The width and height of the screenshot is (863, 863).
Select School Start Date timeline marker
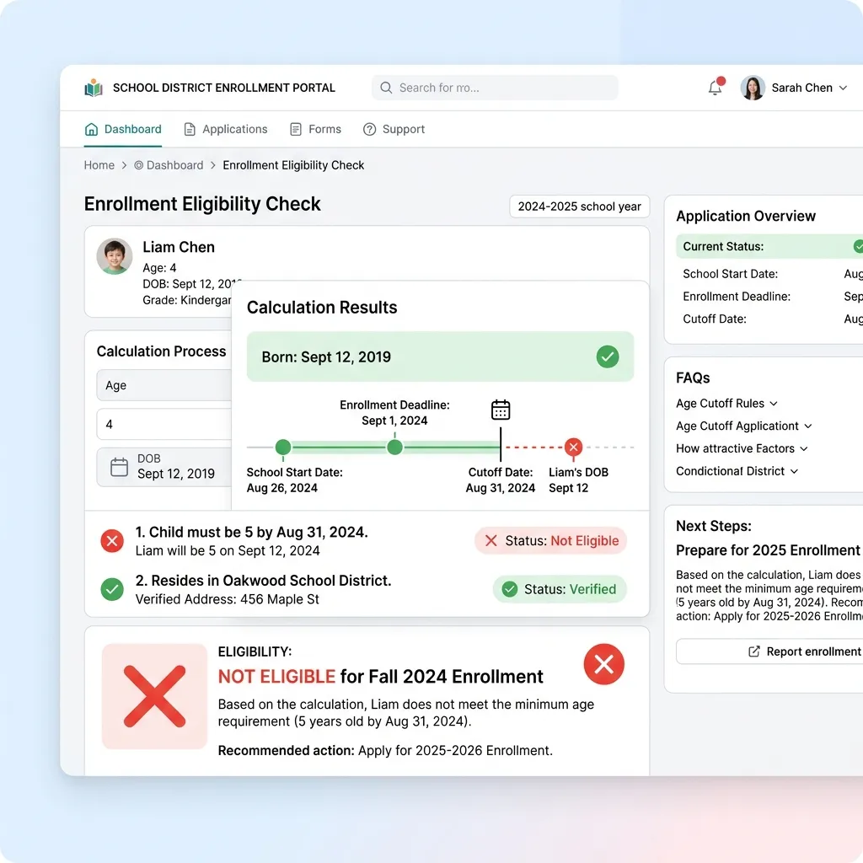click(x=283, y=448)
